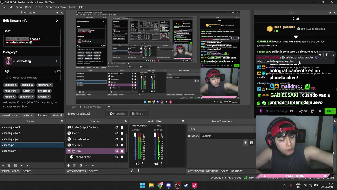This screenshot has width=337, height=190.
Task: Delete the highlighted chat message
Action: [x=333, y=55]
